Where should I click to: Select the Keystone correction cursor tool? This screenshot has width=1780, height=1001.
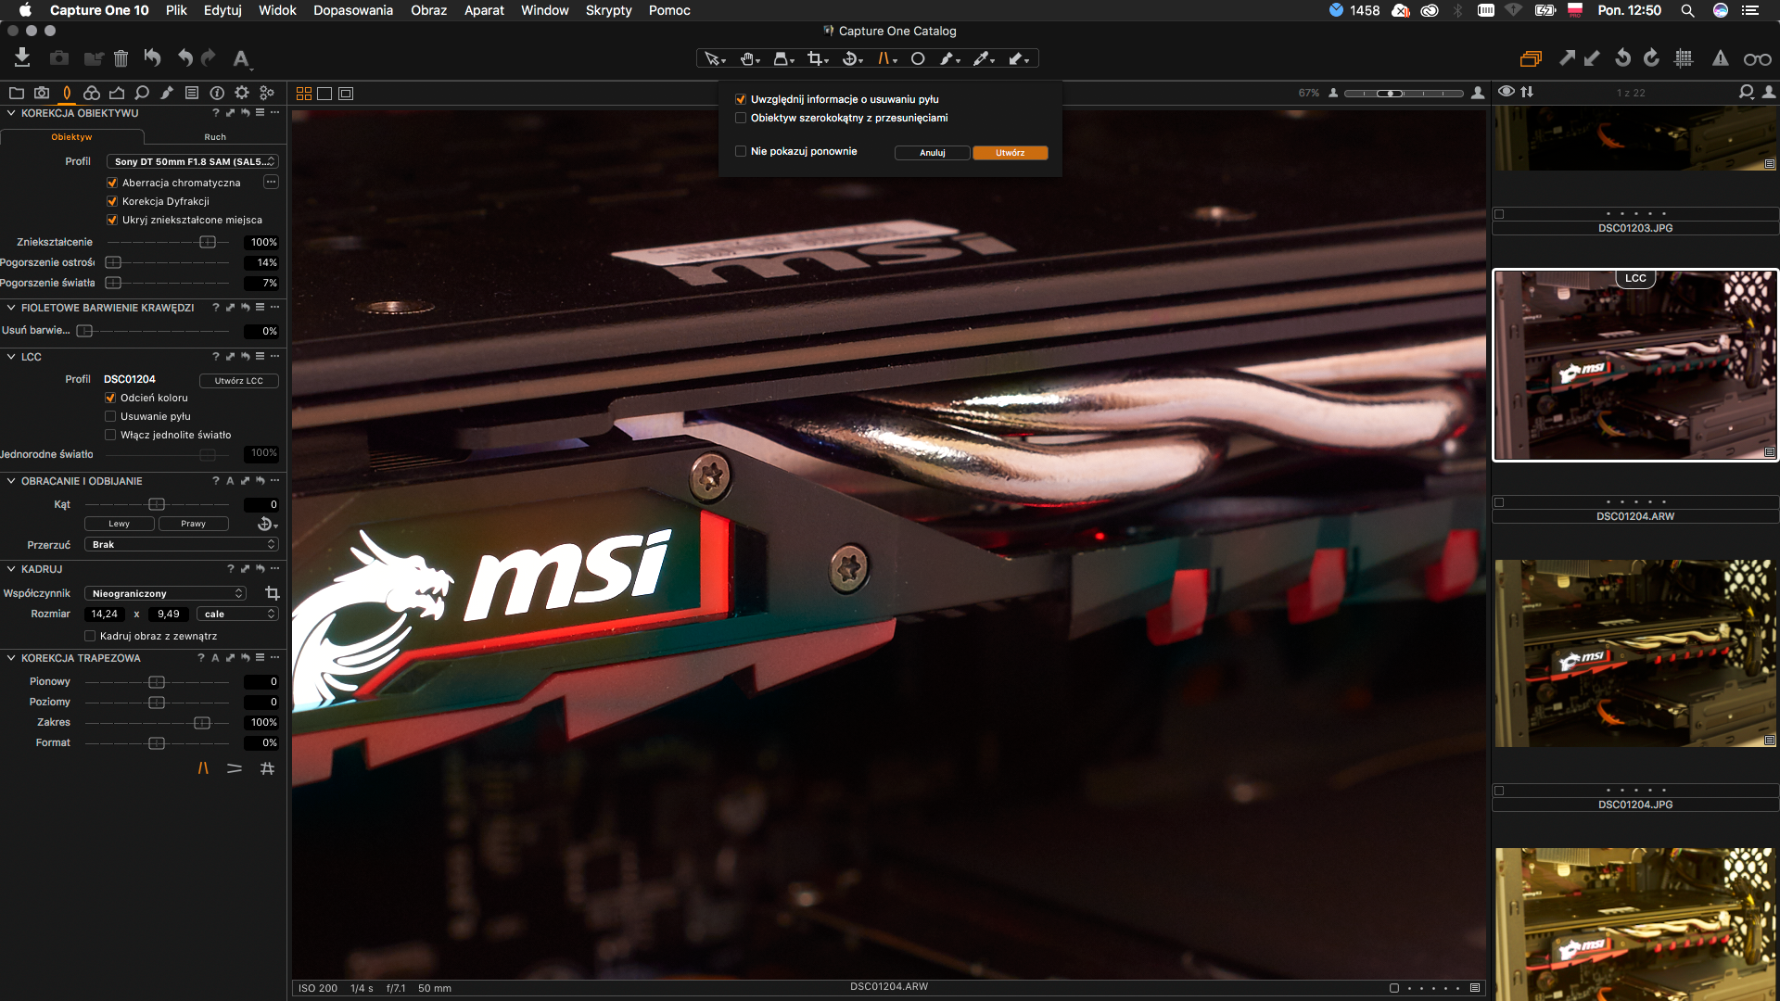pos(884,58)
